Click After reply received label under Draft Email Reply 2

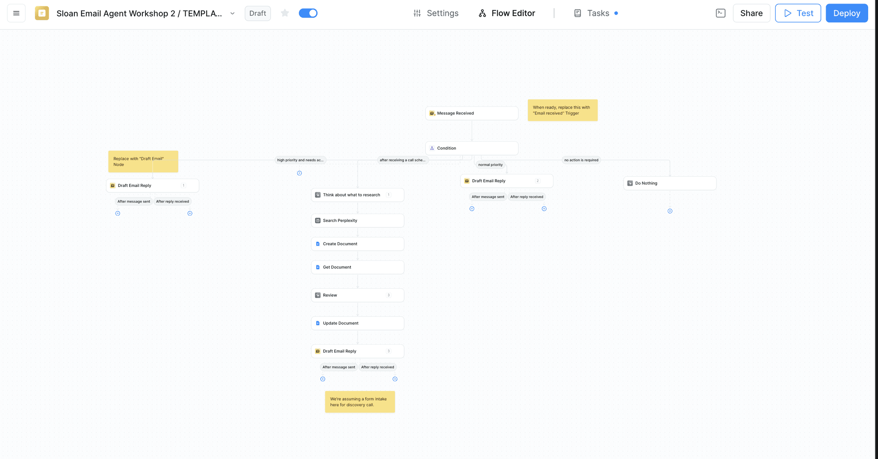(527, 197)
